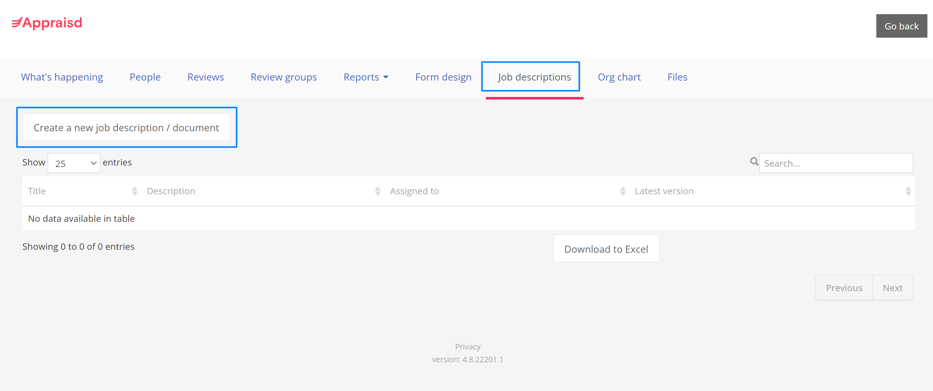Screen dimensions: 933x391
Task: Create a new job description / document
Action: 126,127
